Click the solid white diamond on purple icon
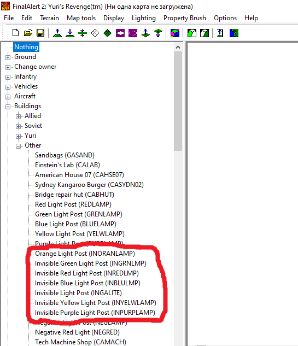The image size is (298, 346). click(x=120, y=33)
